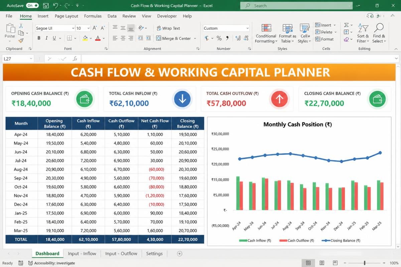
Task: Open the Input - Outflow sheet tab
Action: 121,254
